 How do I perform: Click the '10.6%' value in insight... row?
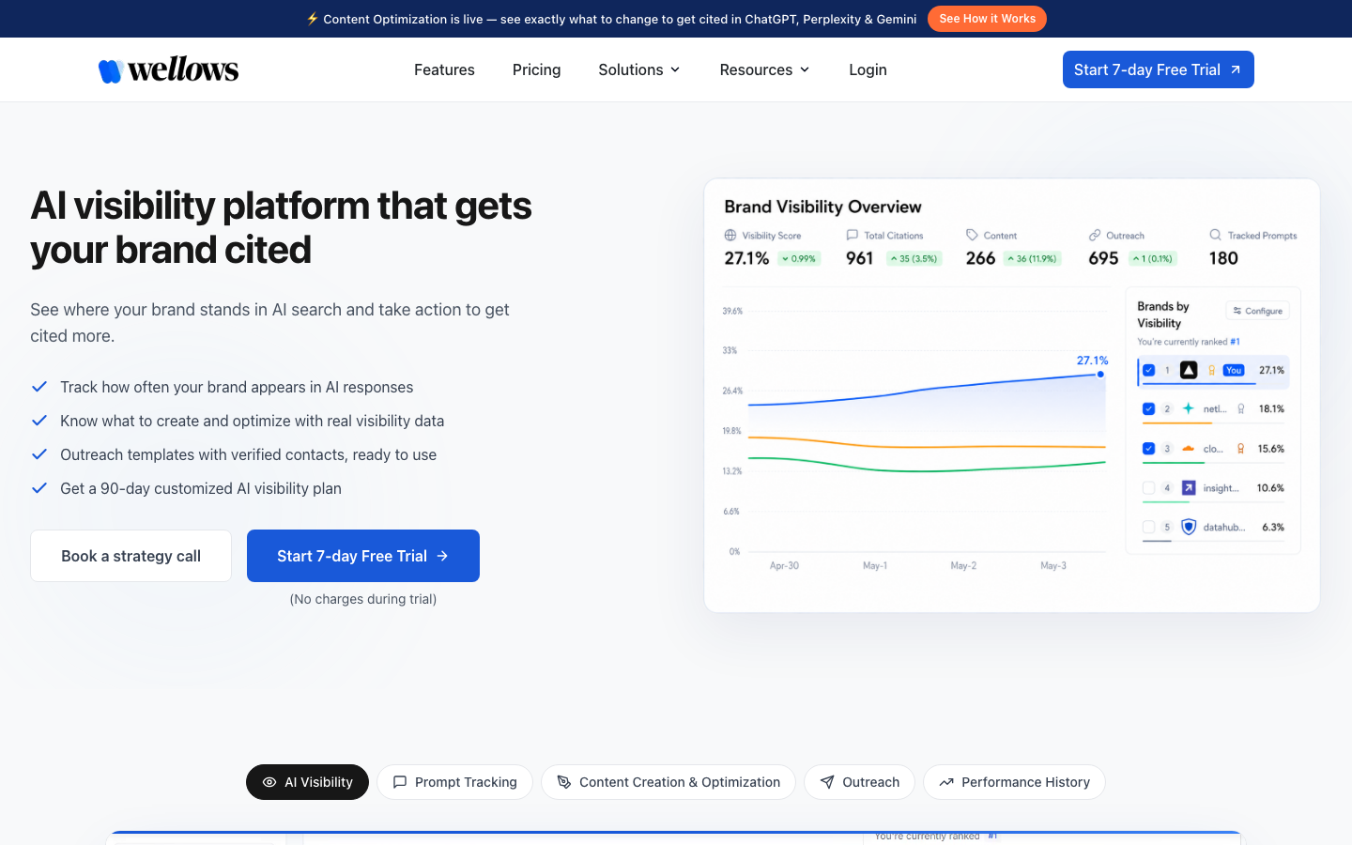click(1270, 488)
